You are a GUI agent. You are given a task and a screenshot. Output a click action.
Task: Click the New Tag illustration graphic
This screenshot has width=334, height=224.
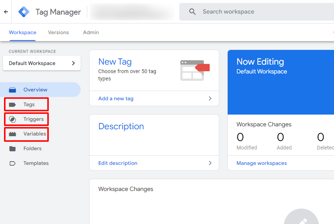point(194,69)
